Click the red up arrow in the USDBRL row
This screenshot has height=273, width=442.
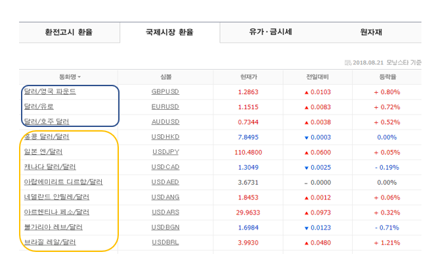[x=306, y=242]
